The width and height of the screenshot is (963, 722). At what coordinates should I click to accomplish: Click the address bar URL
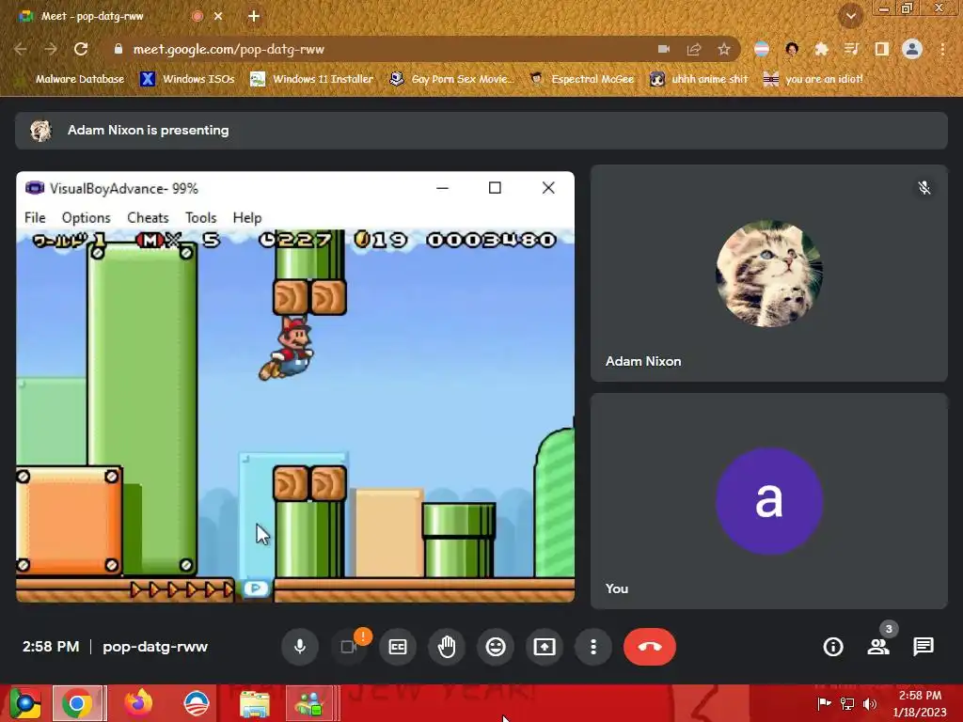[229, 49]
